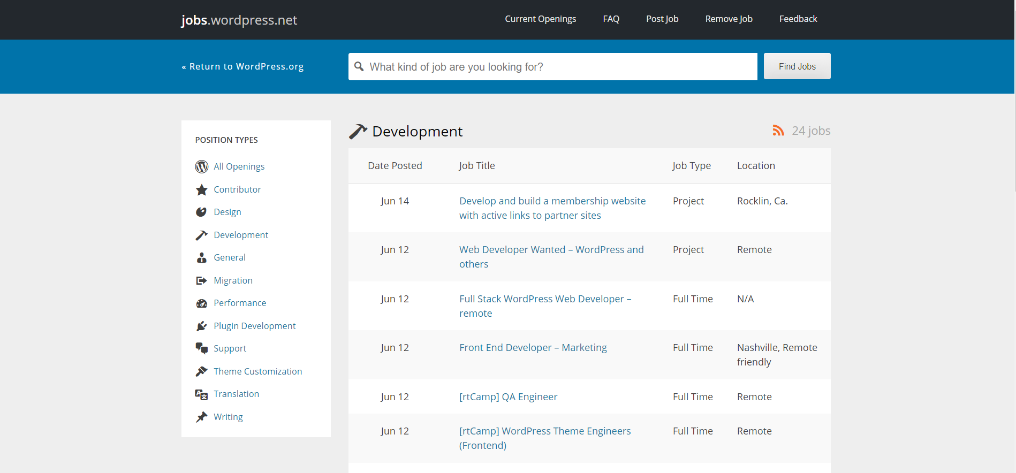Open the [rtCamp] QA Engineer job
The width and height of the screenshot is (1016, 473).
(508, 397)
